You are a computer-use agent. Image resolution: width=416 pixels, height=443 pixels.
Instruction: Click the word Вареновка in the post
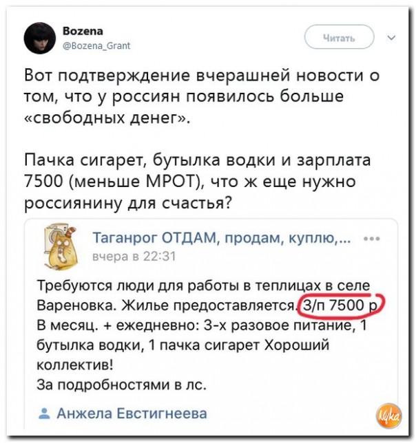pyautogui.click(x=68, y=304)
